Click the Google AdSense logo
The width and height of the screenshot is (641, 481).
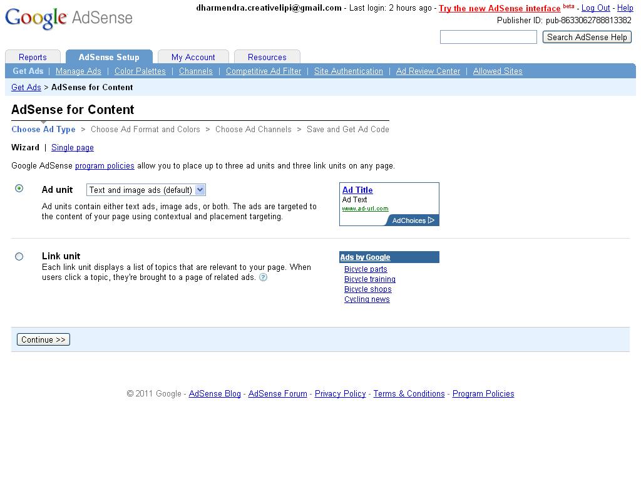tap(69, 18)
